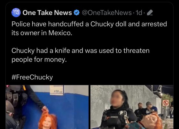Open the One Take News profile avatar
Viewport: 179px width, 129px height.
click(x=16, y=12)
